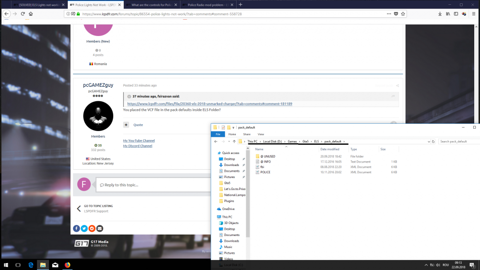
Task: Refresh the pack_default folder view
Action: (433, 141)
